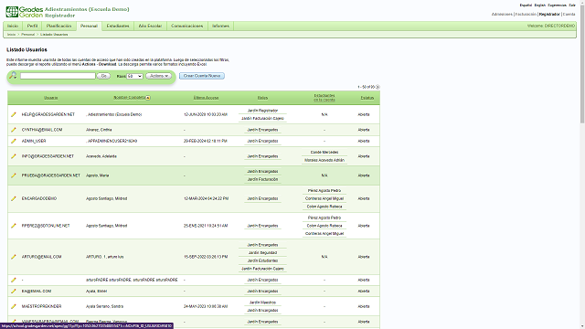The image size is (585, 329).
Task: Edit ADMIN_USER with its pencil icon
Action: point(14,141)
